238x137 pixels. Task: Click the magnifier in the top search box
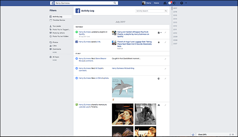115,3
